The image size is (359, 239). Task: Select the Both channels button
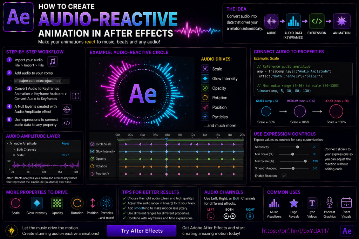click(x=229, y=216)
